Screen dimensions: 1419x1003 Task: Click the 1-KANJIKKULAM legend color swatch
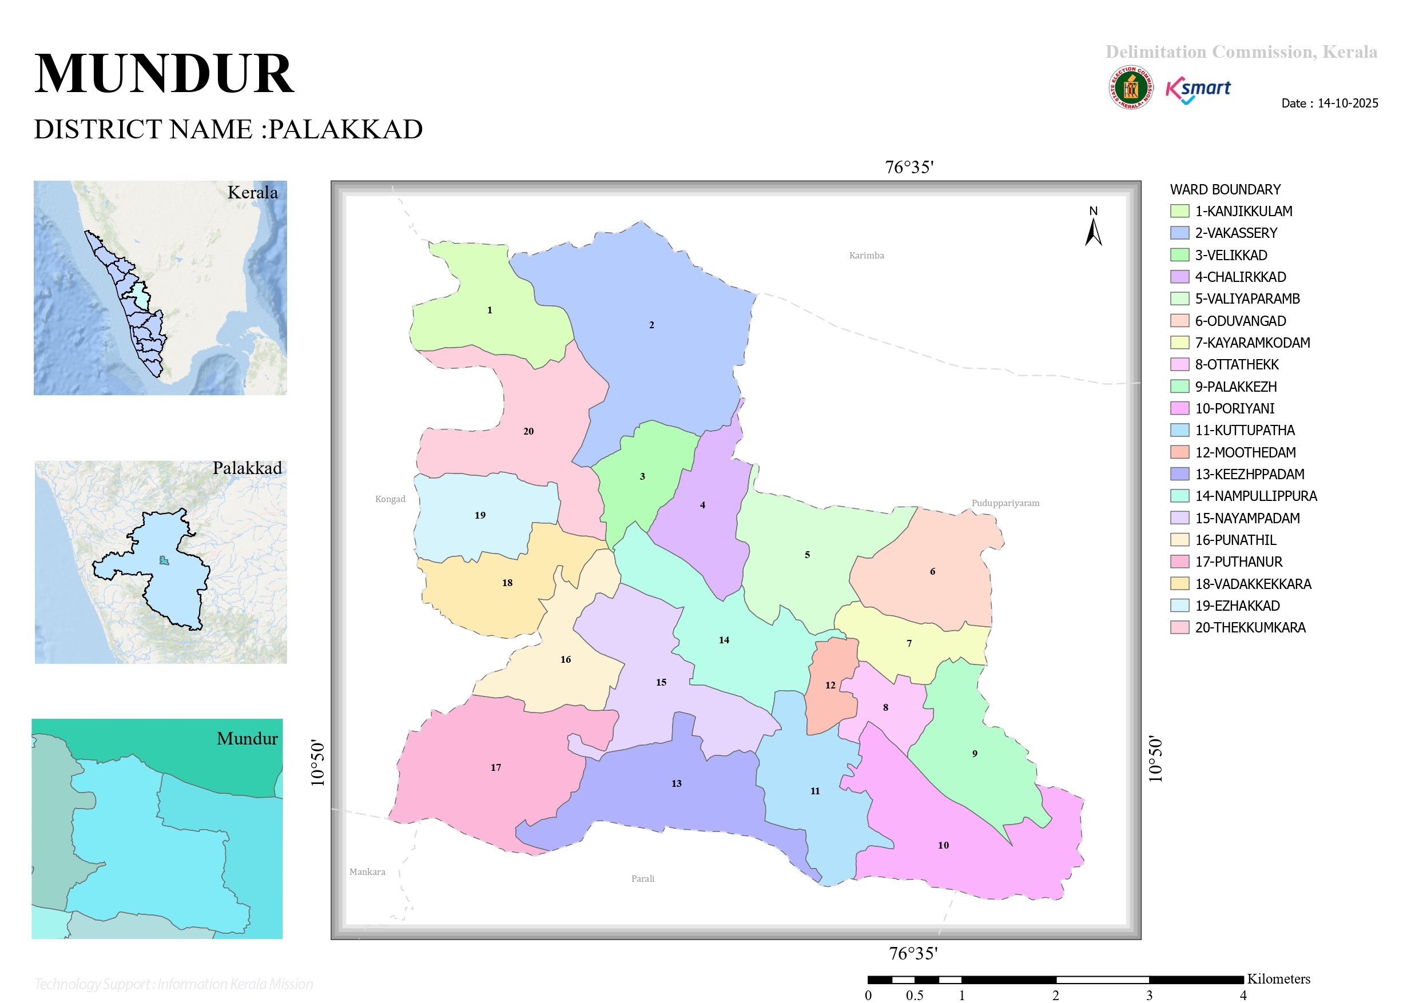[x=1179, y=211]
